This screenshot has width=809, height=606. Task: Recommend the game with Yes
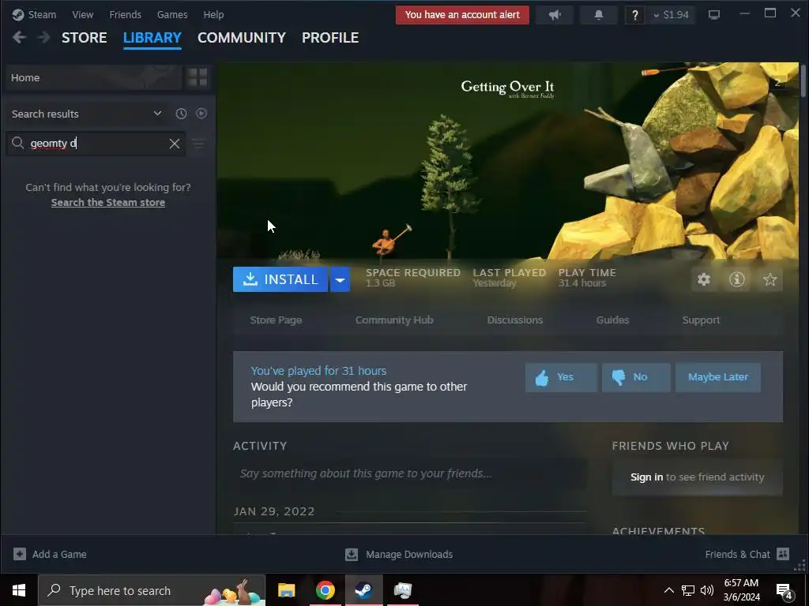click(562, 377)
